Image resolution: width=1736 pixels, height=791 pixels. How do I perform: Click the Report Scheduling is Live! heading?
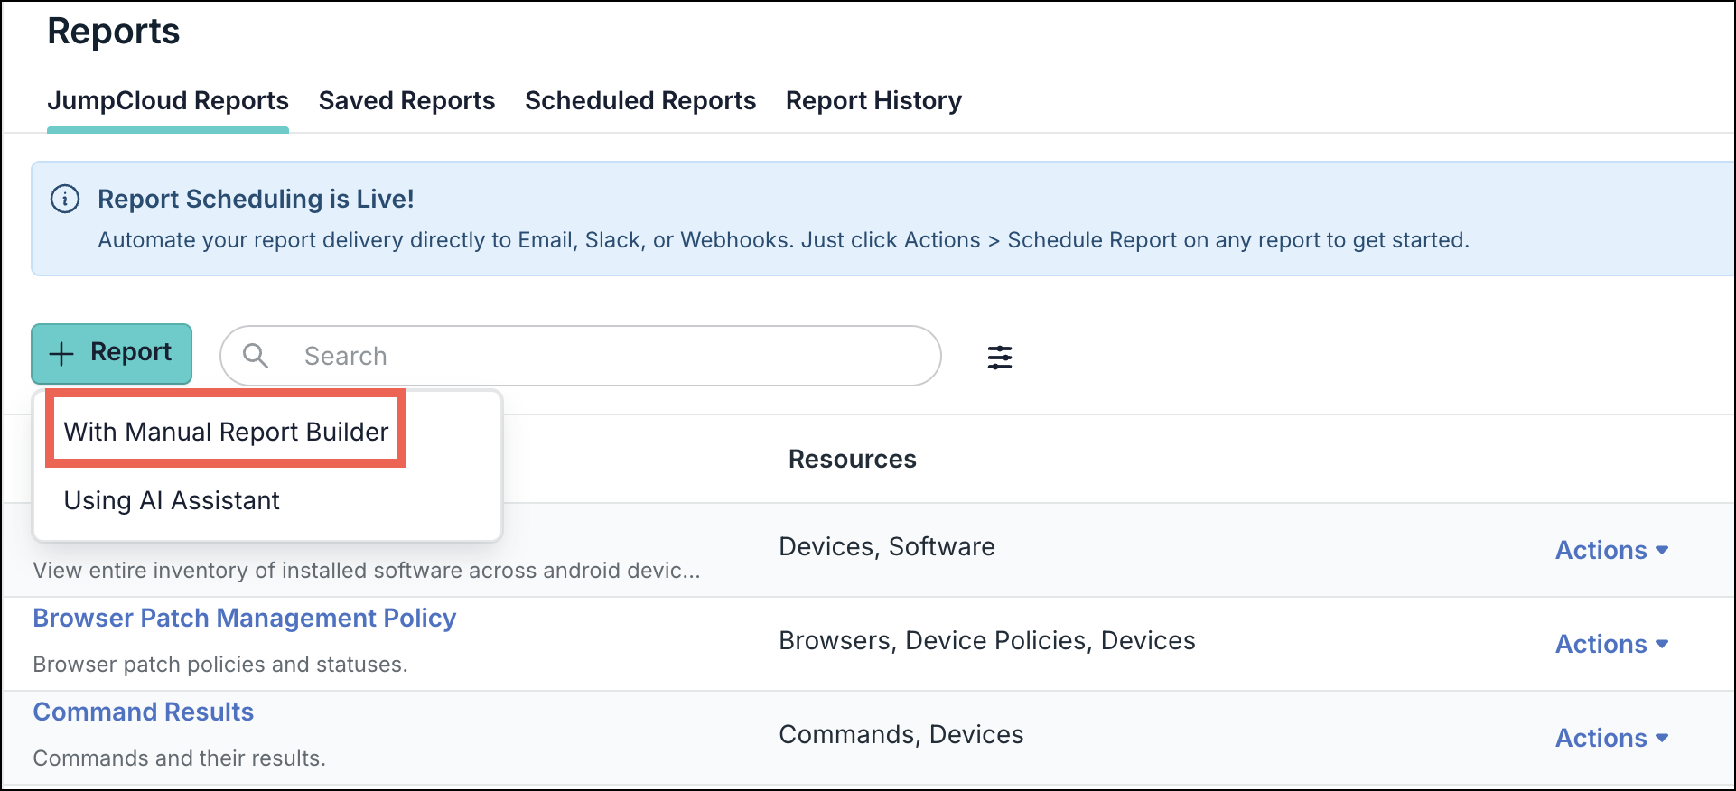click(x=256, y=199)
